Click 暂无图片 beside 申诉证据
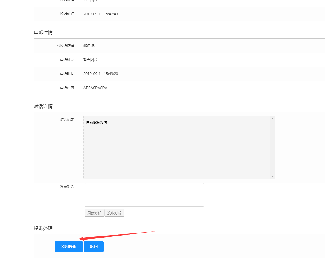Viewport: 325px width, 258px height. click(90, 60)
